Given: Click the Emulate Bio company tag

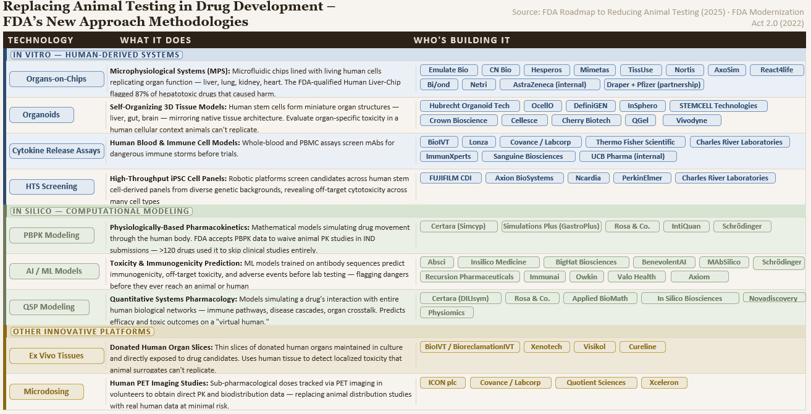Looking at the screenshot, I should pyautogui.click(x=448, y=70).
